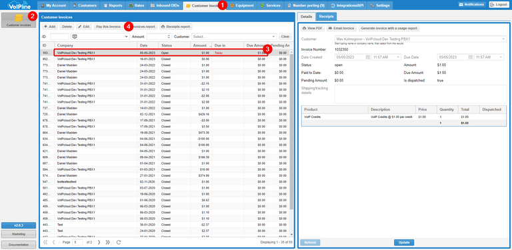Open Date Created calendar picker

pos(368,57)
